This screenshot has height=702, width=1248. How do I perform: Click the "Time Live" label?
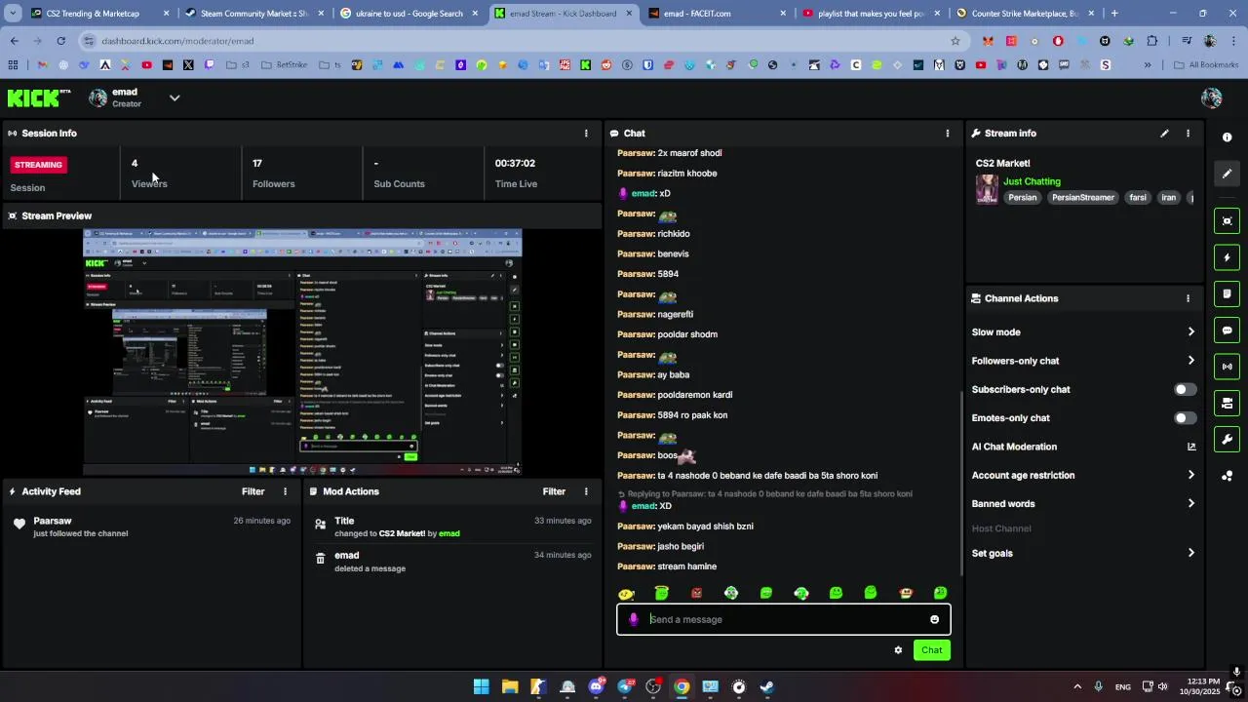click(516, 184)
